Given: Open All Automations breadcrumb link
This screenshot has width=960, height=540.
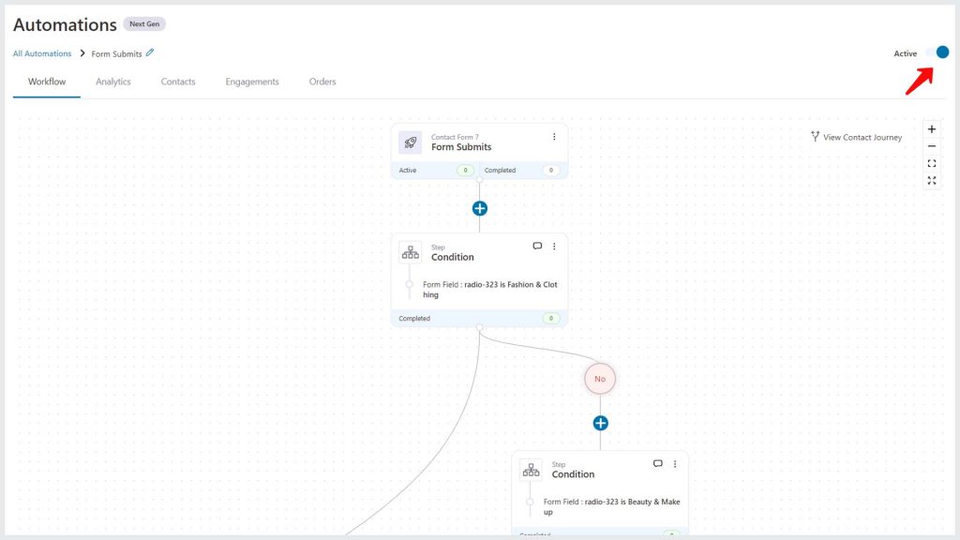Looking at the screenshot, I should tap(42, 53).
